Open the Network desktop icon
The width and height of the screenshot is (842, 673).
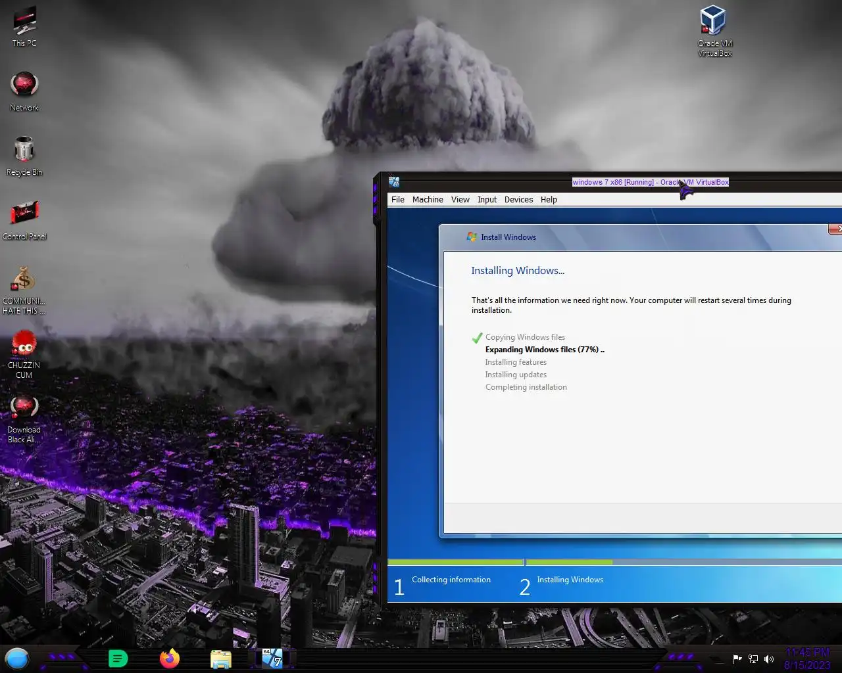tap(24, 91)
